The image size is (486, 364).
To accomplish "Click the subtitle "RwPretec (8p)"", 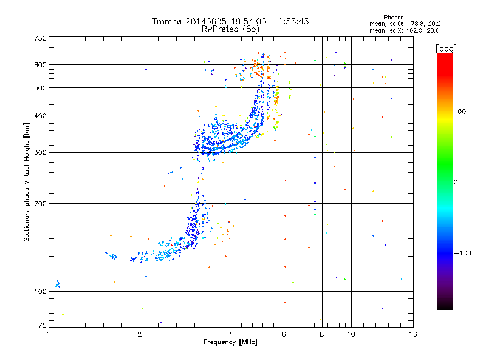I will pyautogui.click(x=230, y=29).
